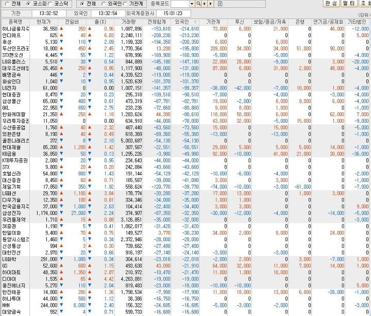Select the 한진해운 stock row name
The image size is (371, 316).
point(11,292)
